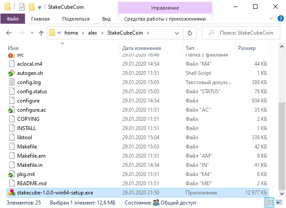Select the COPYING file icon
The width and height of the screenshot is (286, 208).
coord(12,119)
